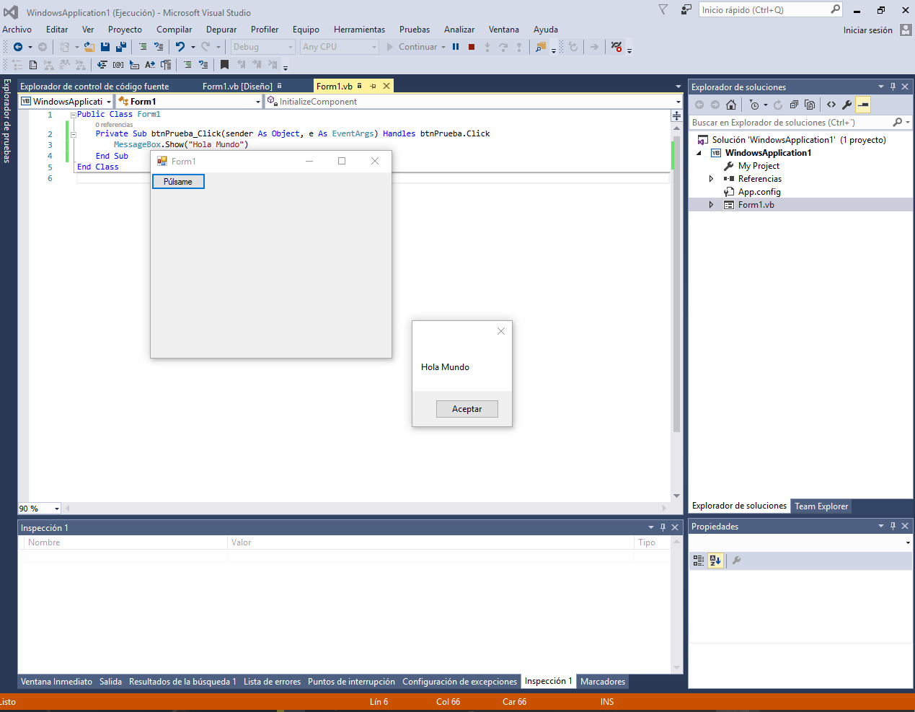The width and height of the screenshot is (915, 712).
Task: Switch to Team Explorer tab
Action: tap(821, 506)
